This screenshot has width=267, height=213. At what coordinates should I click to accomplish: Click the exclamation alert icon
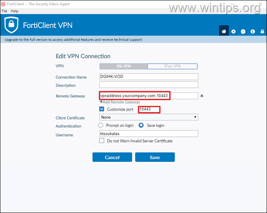click(x=243, y=31)
